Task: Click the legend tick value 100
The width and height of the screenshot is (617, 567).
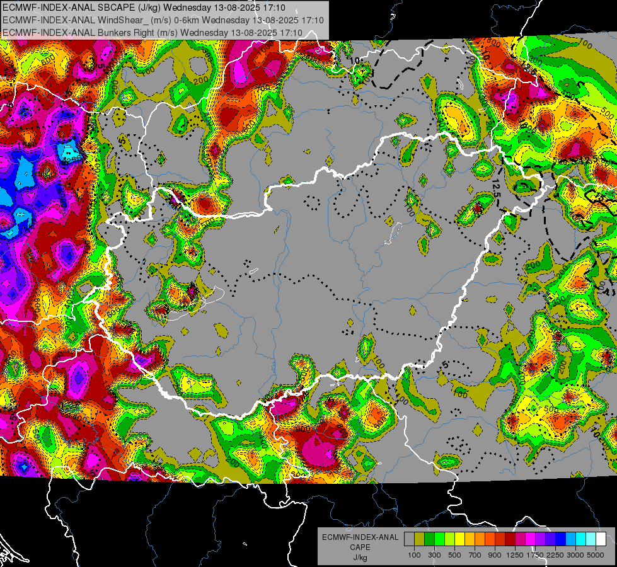Action: coord(414,555)
